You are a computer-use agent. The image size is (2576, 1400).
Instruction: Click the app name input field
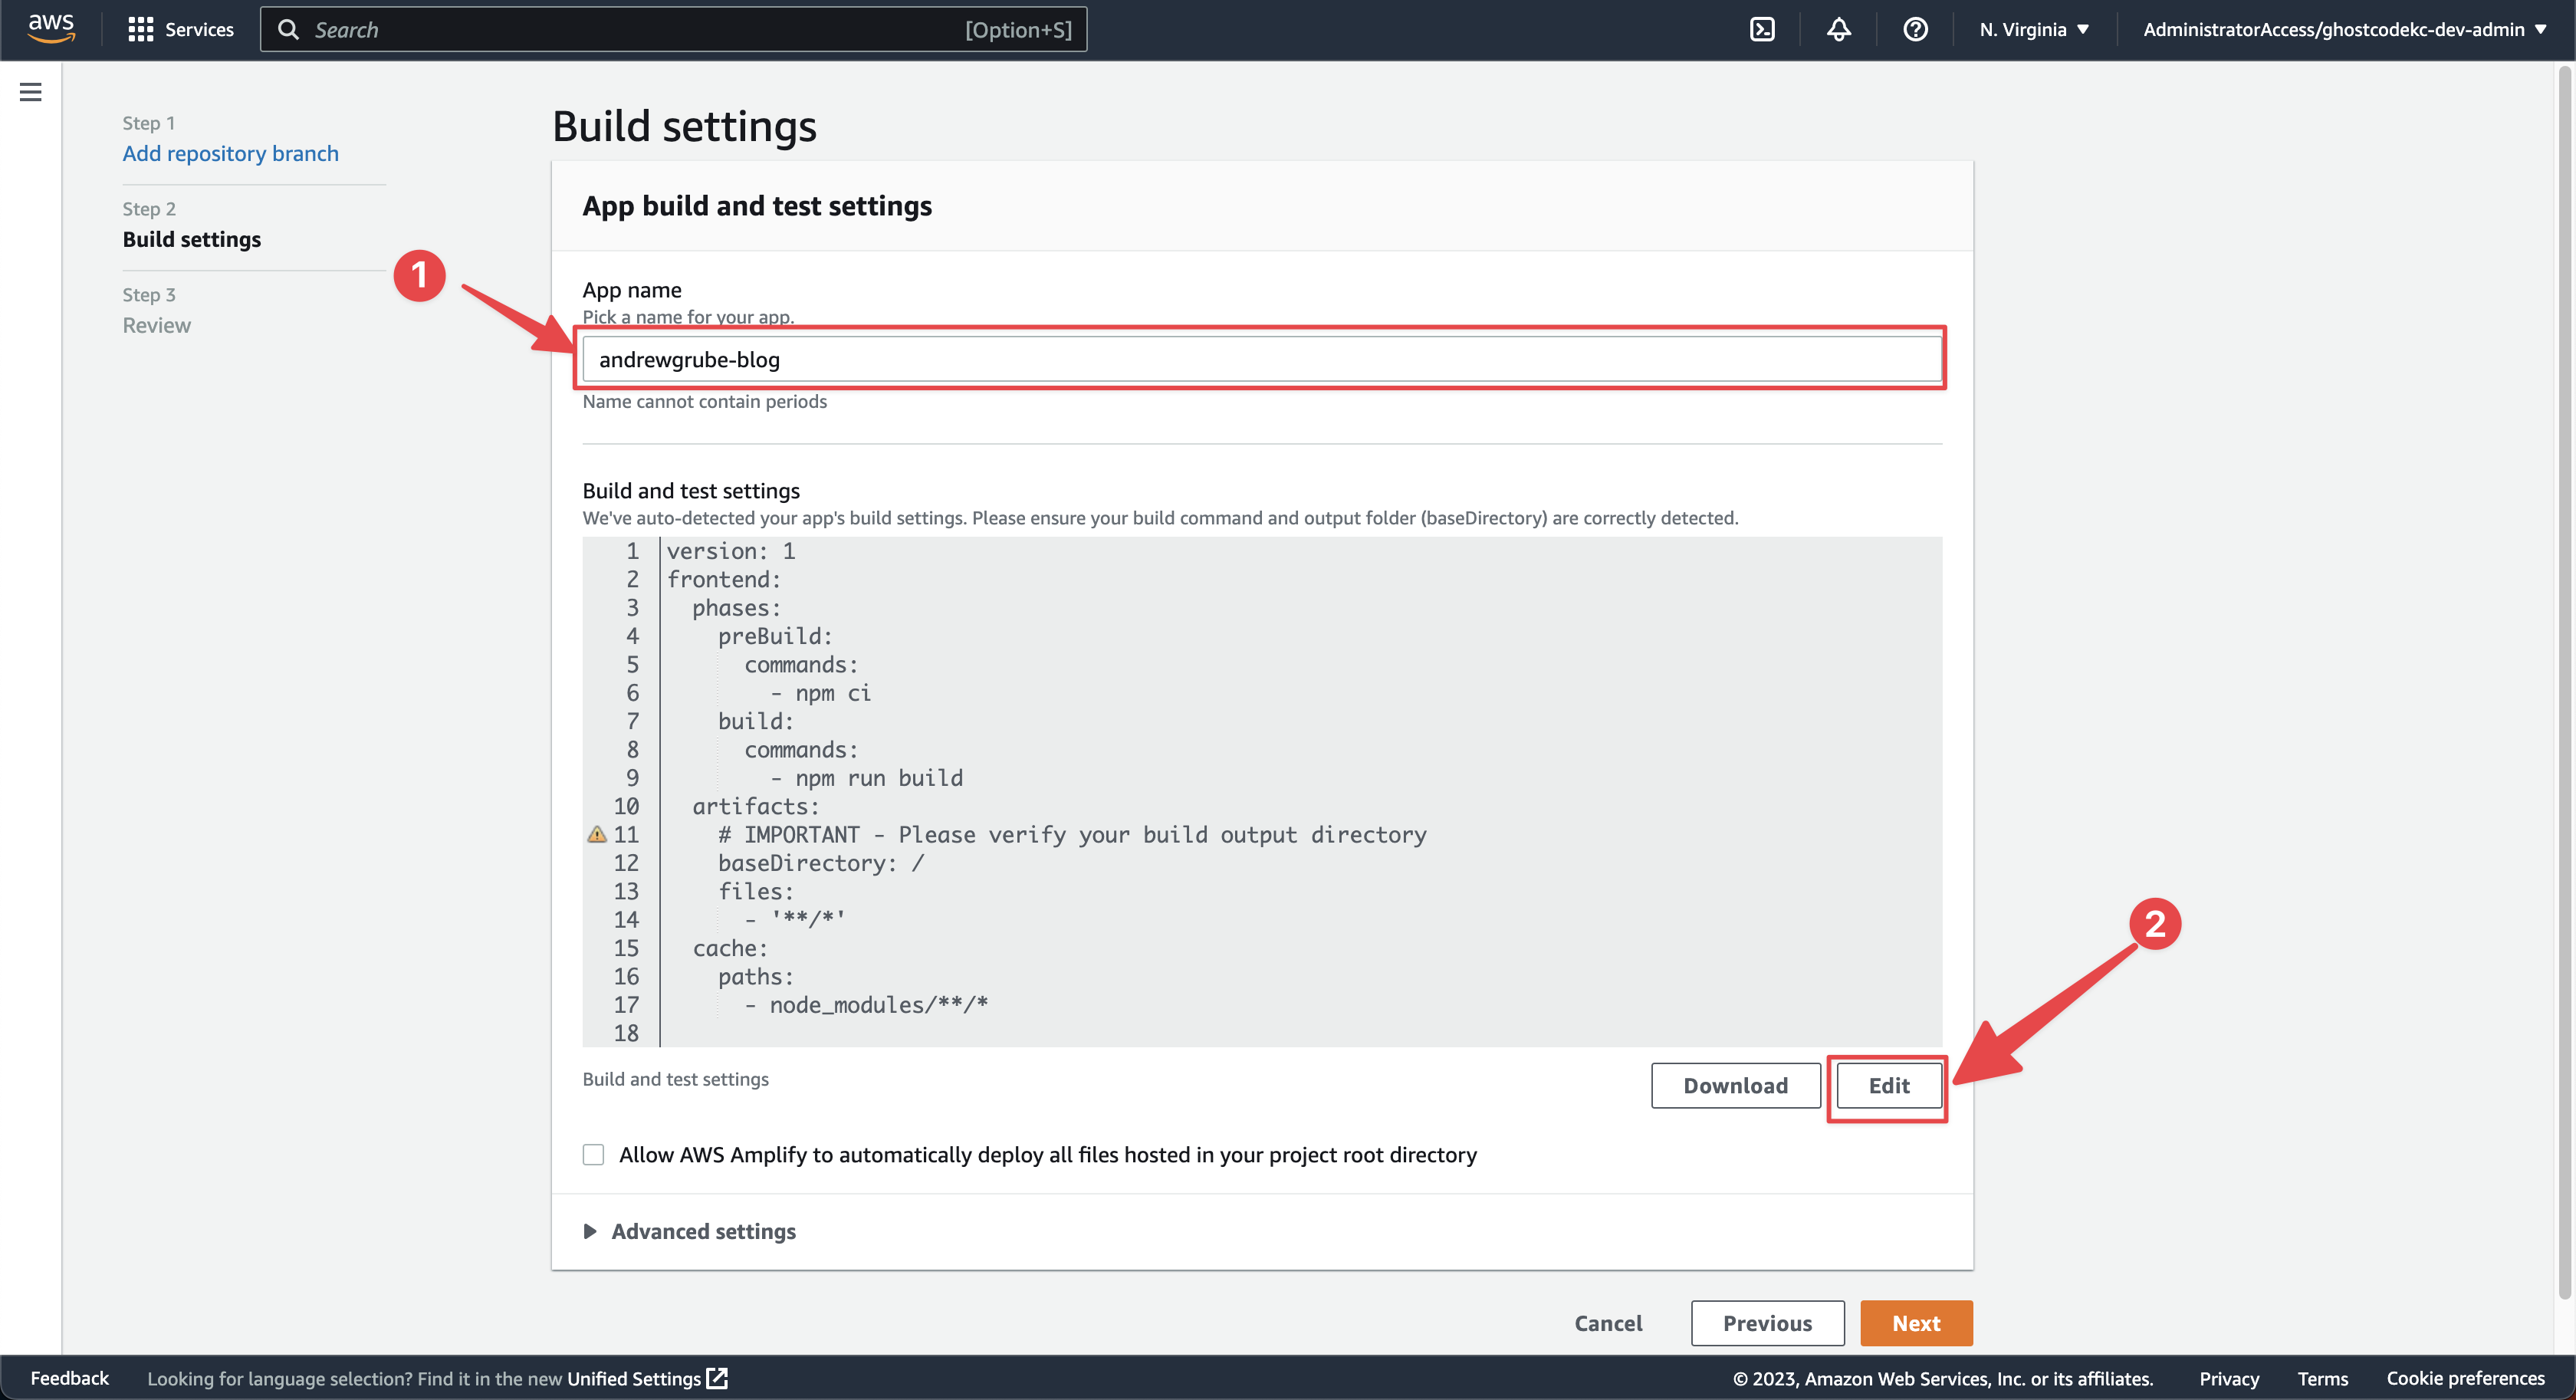click(x=1261, y=359)
